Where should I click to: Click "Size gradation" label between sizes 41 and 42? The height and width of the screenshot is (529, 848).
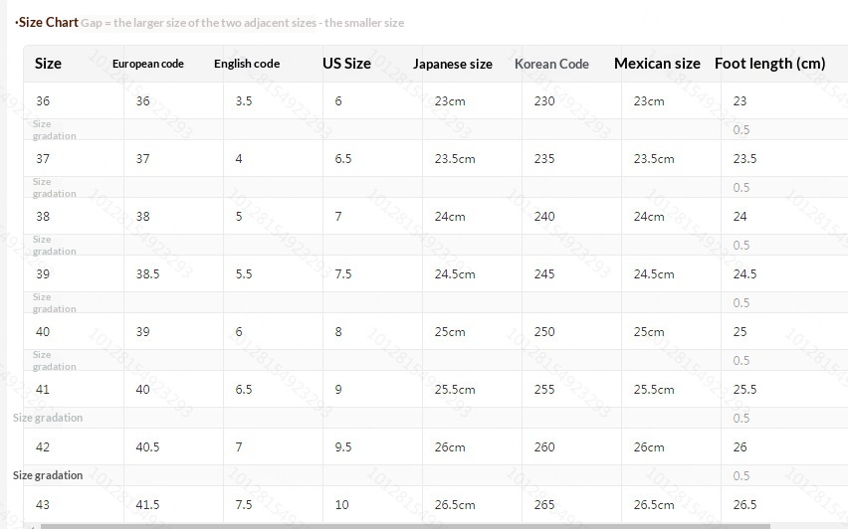point(48,419)
